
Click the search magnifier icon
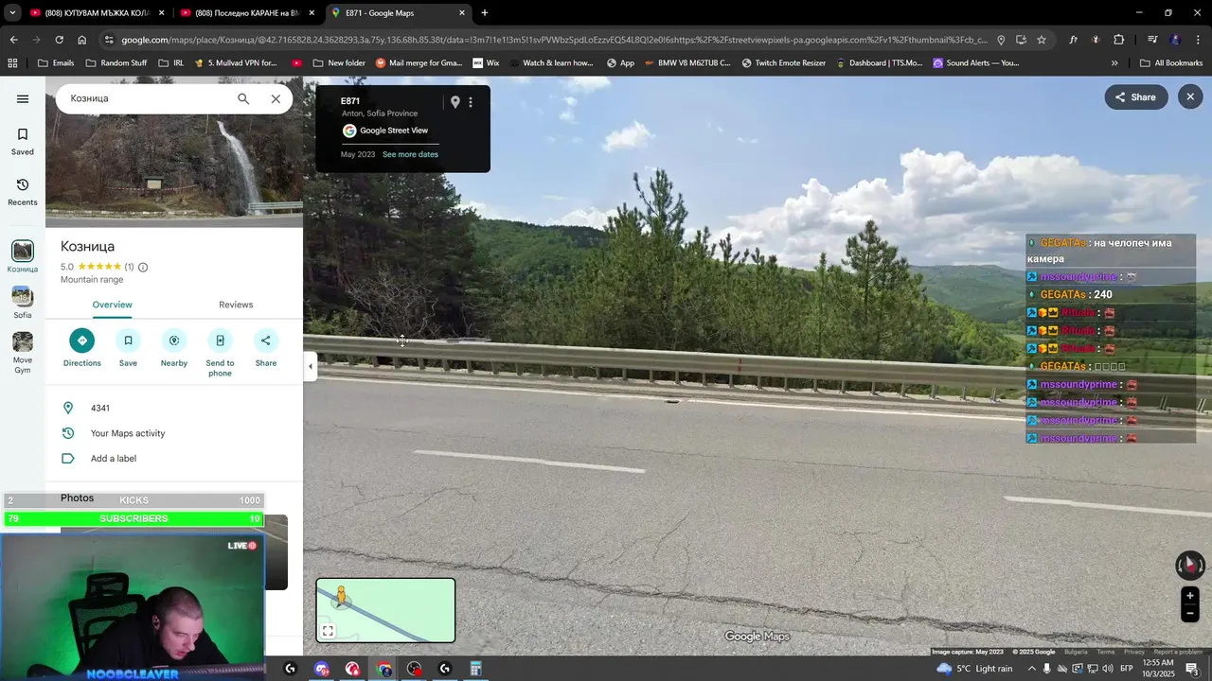(243, 98)
